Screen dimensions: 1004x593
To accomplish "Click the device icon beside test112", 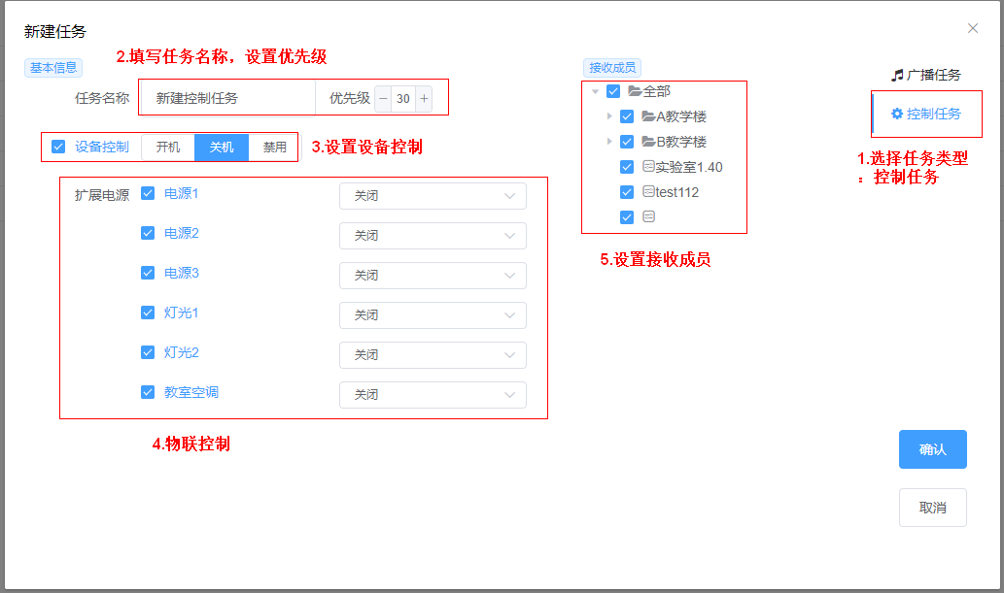I will click(648, 192).
